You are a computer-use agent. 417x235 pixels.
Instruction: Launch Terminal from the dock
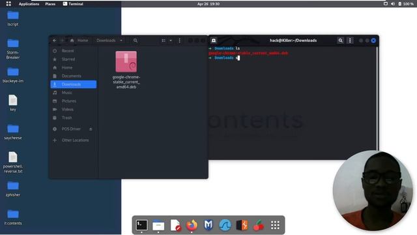[141, 225]
